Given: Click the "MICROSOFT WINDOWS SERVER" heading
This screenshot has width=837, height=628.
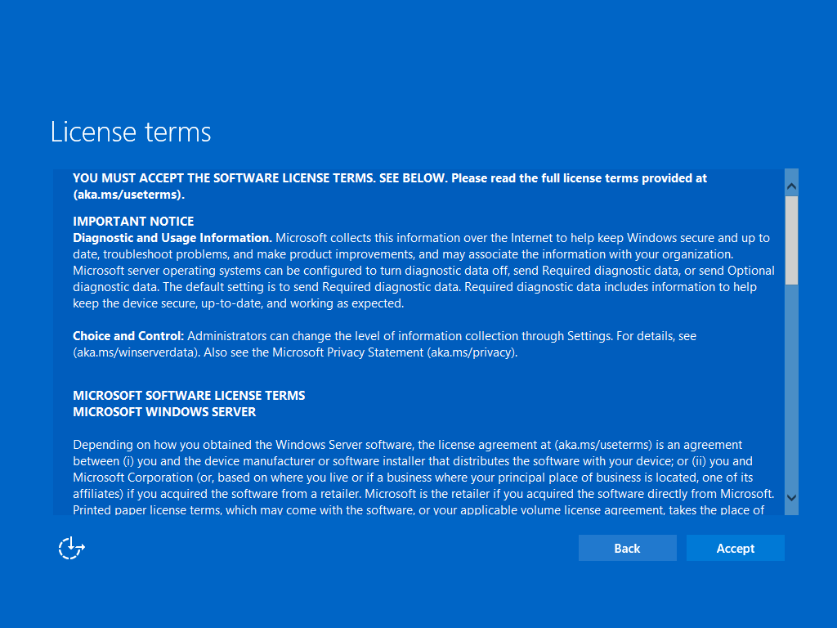Looking at the screenshot, I should (x=164, y=412).
